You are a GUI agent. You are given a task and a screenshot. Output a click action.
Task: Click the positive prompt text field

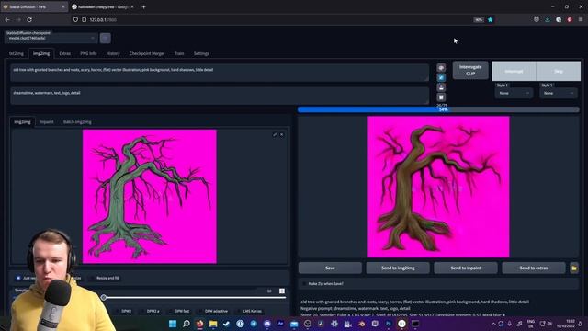click(220, 73)
